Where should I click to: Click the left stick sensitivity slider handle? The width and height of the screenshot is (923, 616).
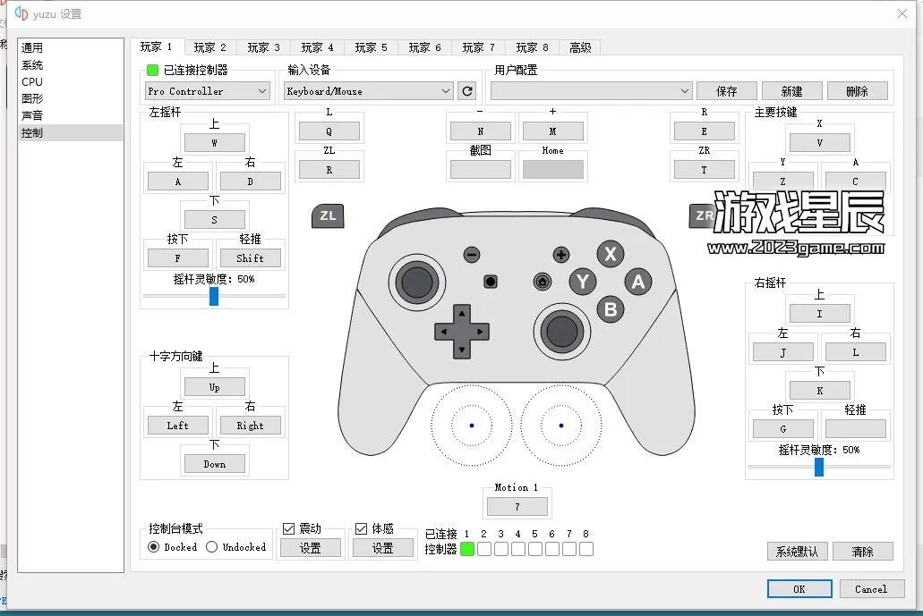(214, 296)
